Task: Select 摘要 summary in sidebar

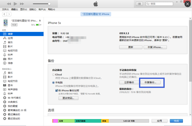Action: click(x=22, y=34)
